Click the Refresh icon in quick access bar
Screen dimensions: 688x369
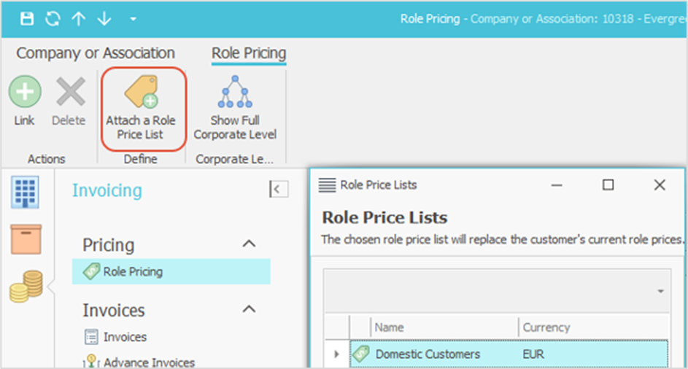[53, 19]
